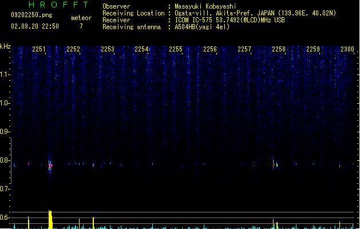This screenshot has width=360, height=229.
Task: Click the kHz axis unit label
Action: coord(5,46)
